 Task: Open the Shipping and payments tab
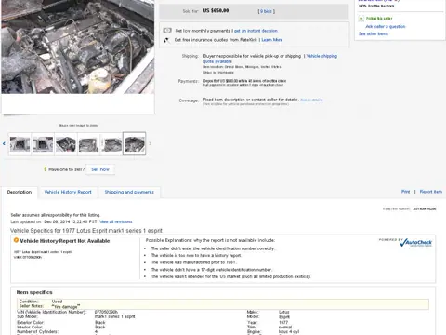pyautogui.click(x=129, y=192)
